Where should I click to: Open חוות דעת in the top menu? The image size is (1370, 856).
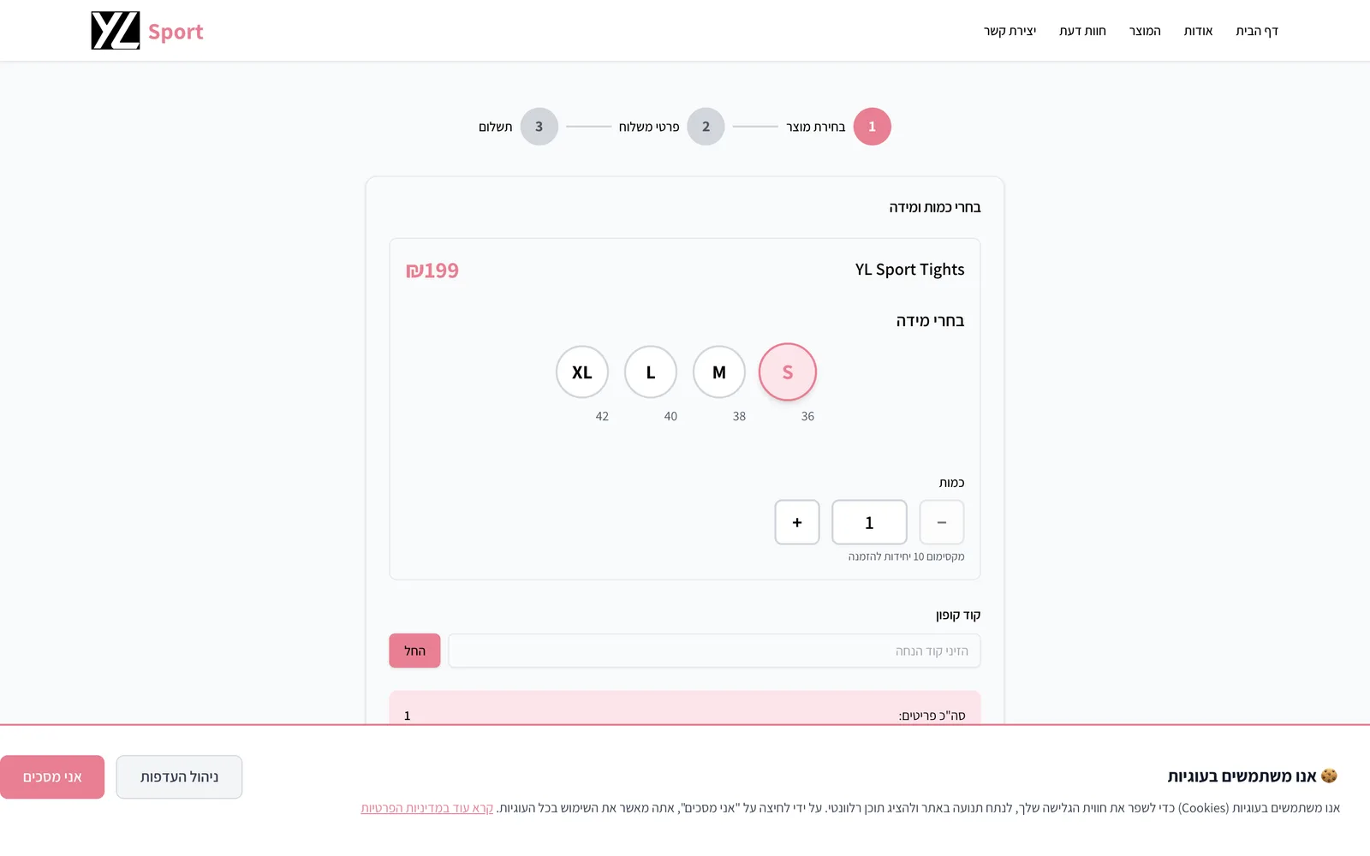1082,31
